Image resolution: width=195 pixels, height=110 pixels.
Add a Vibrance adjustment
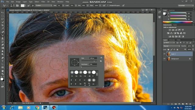tap(183, 30)
